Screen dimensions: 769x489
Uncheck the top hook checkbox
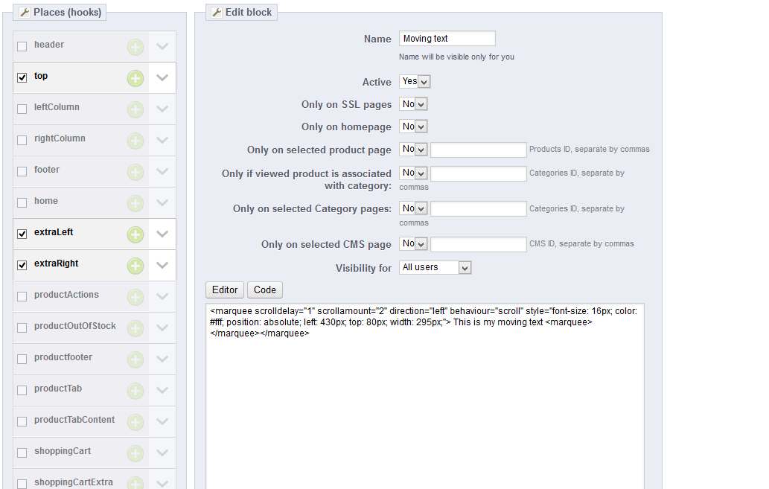click(x=22, y=77)
